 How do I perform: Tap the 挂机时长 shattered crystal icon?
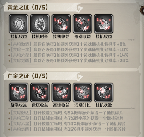click(40, 24)
